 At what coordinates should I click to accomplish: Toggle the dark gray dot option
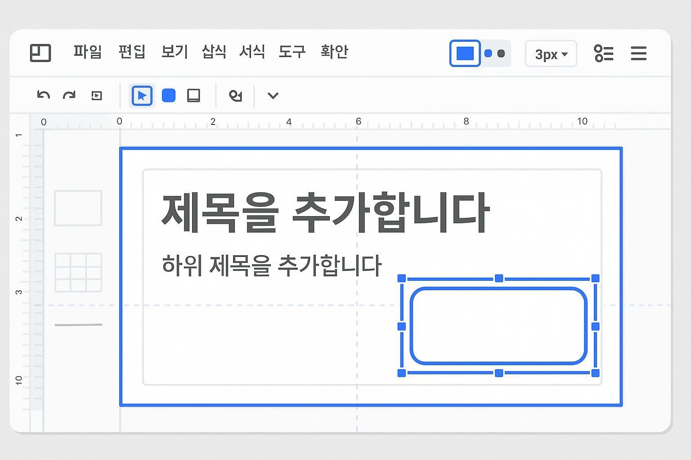(x=501, y=54)
